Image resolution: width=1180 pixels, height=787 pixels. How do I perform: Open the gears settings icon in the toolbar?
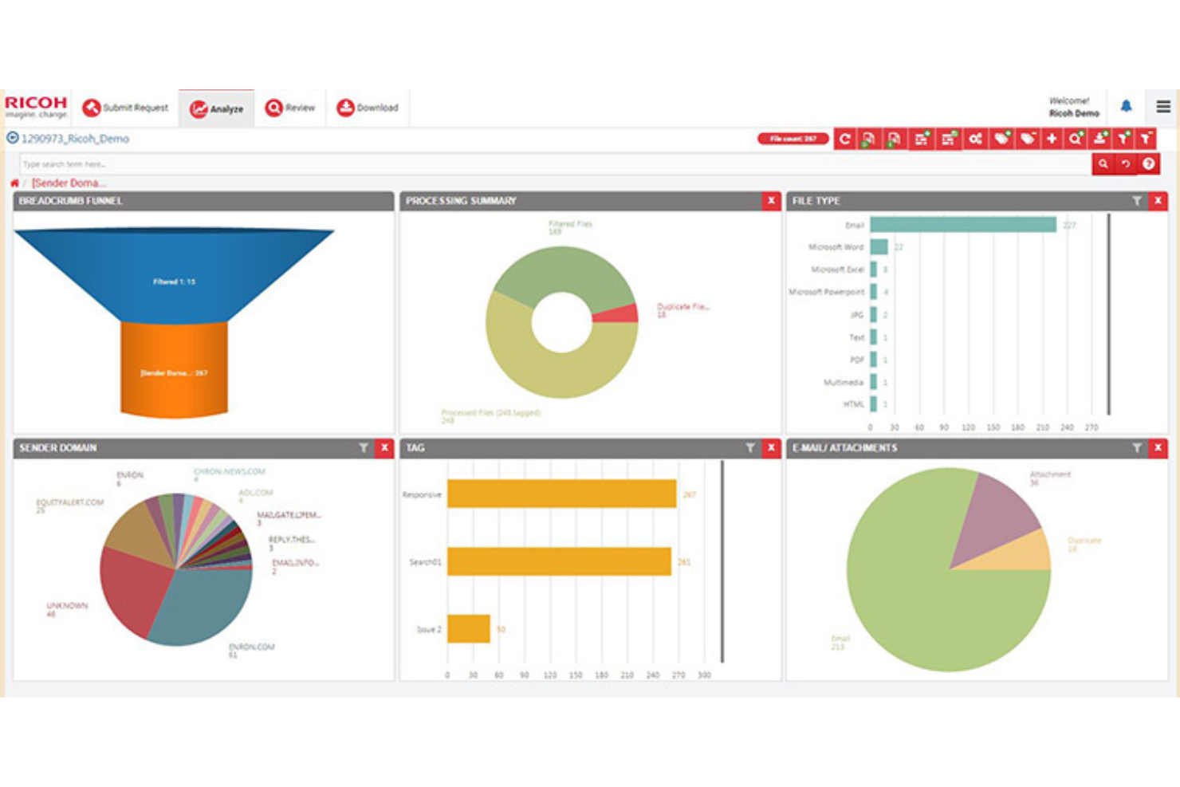tap(974, 139)
